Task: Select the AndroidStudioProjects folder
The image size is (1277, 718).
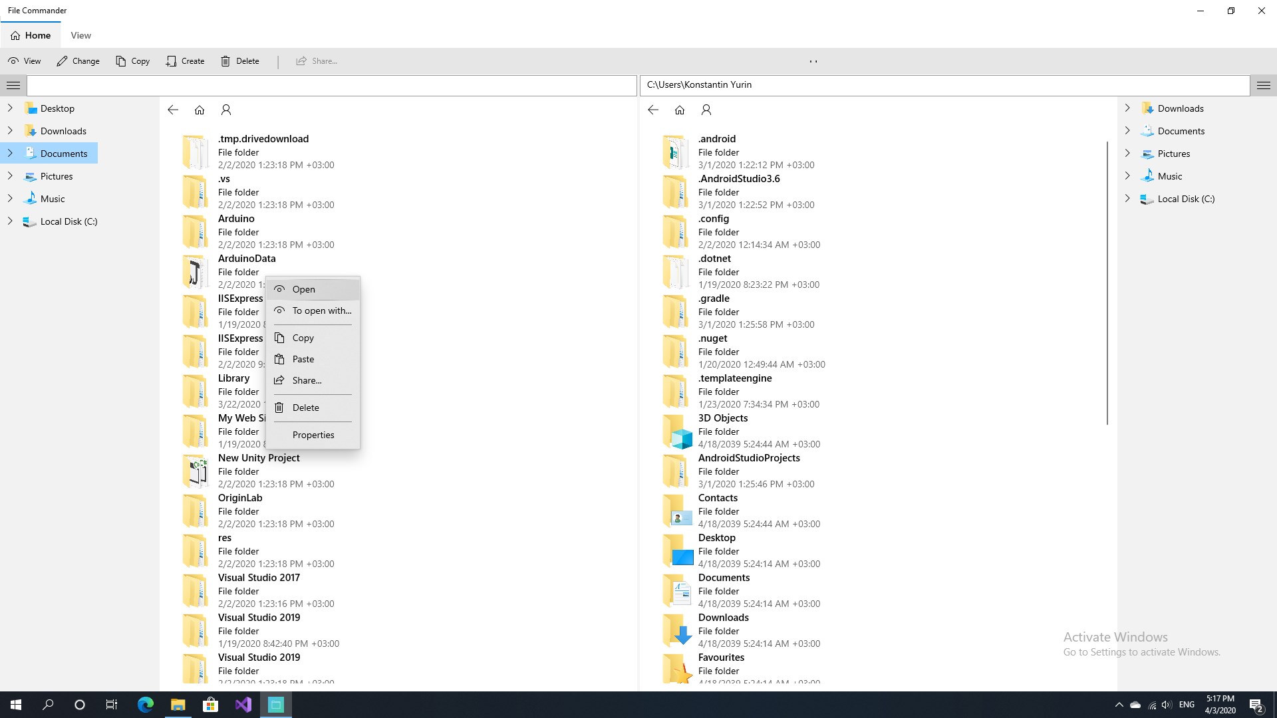Action: click(748, 458)
